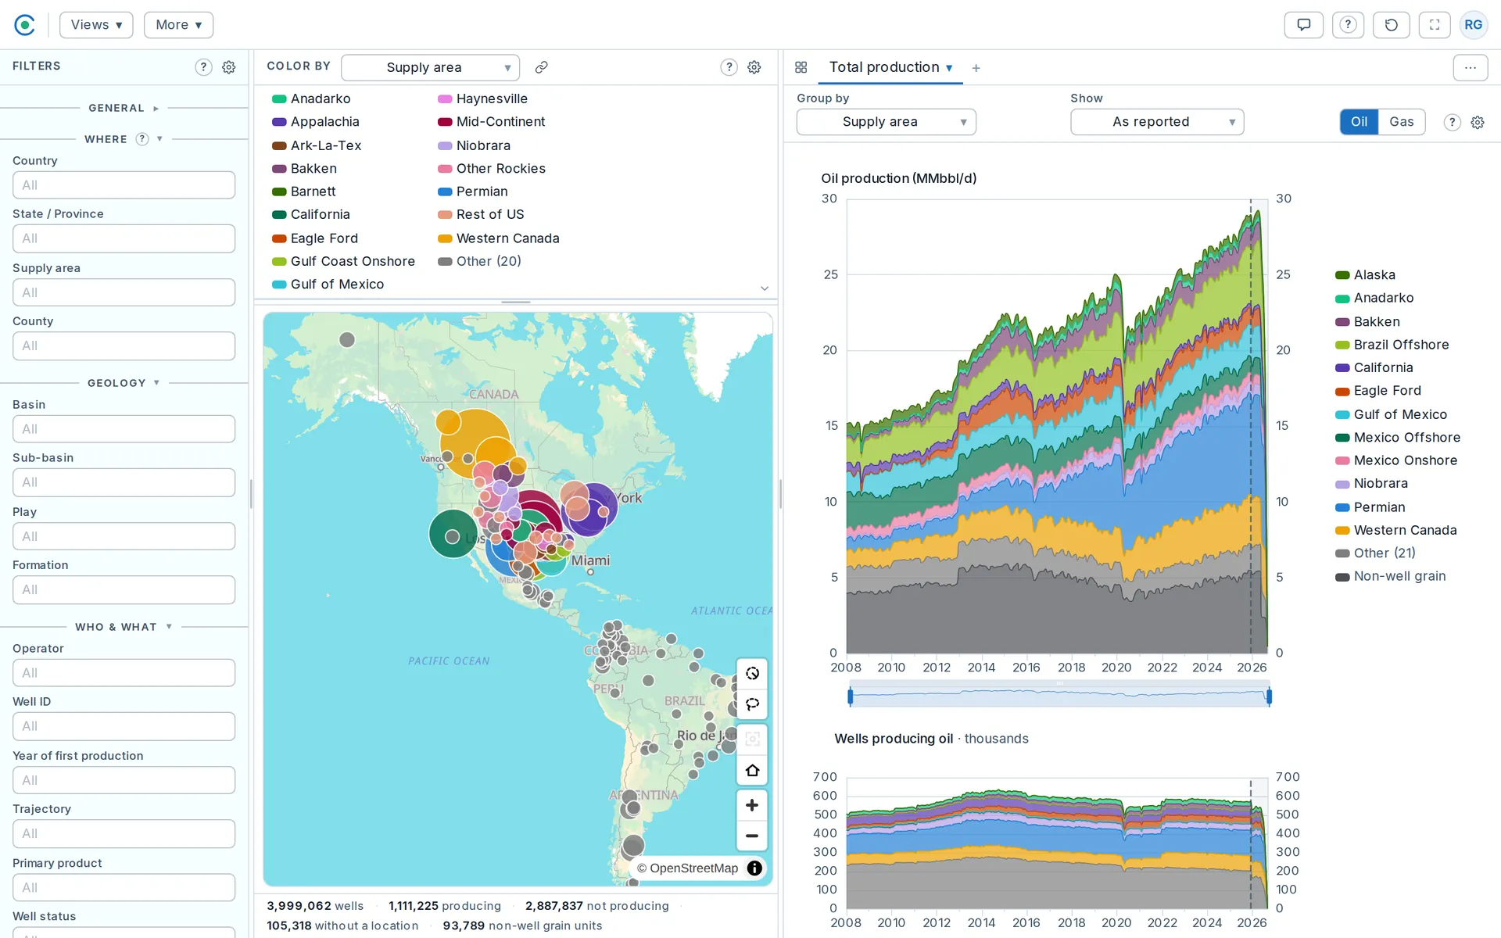Open the Views menu
Screen dimensions: 1501x938
click(x=96, y=25)
